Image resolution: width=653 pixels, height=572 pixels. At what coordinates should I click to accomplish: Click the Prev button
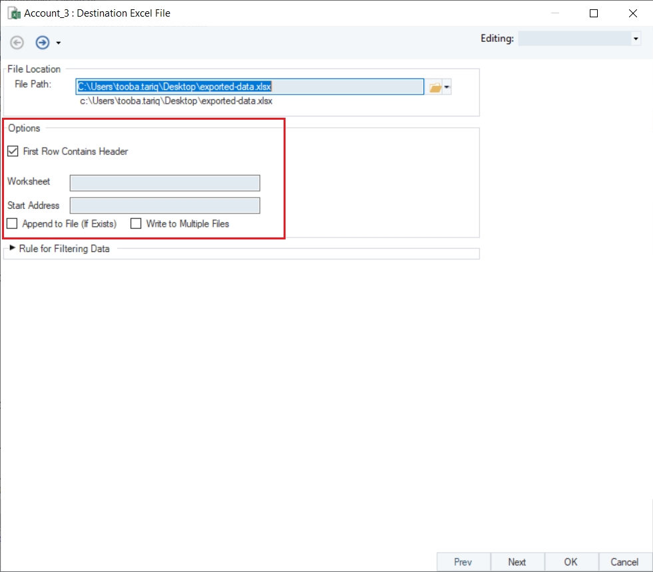(x=463, y=562)
